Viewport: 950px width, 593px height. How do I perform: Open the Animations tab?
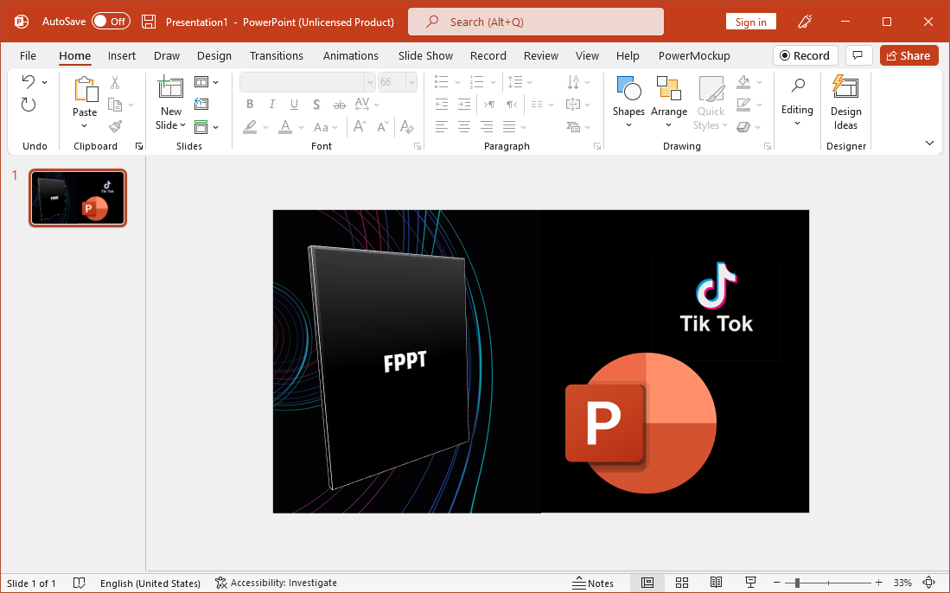tap(351, 55)
